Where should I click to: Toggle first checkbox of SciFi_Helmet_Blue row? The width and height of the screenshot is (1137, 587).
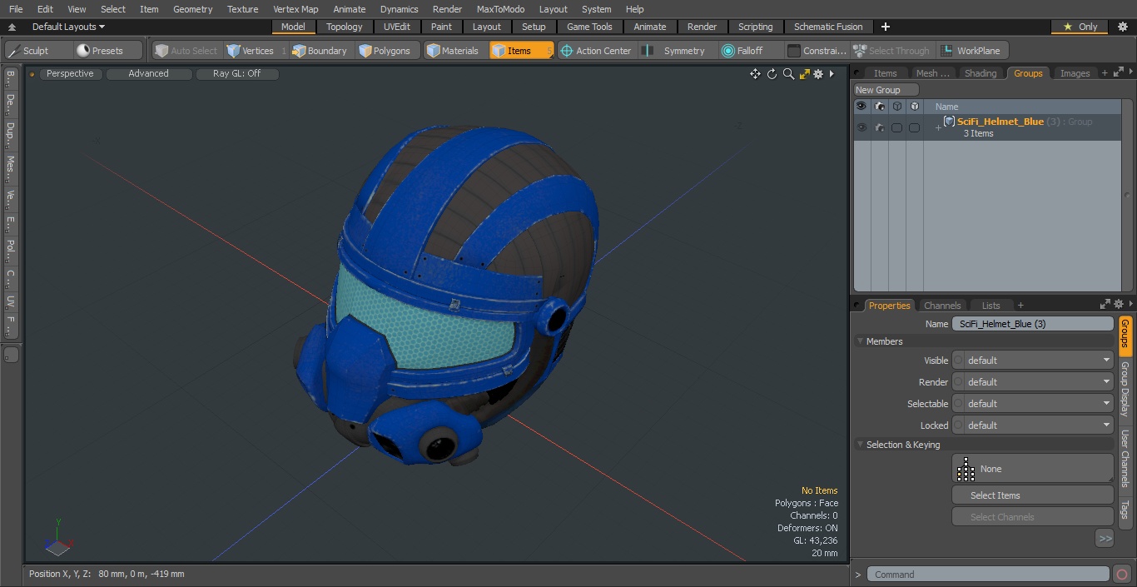897,127
